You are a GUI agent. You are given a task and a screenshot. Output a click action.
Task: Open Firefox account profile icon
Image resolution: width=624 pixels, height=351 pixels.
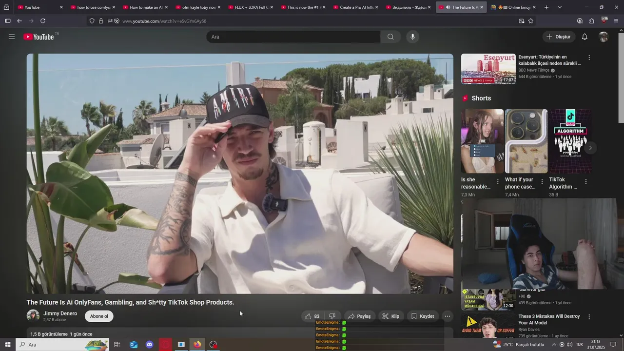[x=580, y=21]
